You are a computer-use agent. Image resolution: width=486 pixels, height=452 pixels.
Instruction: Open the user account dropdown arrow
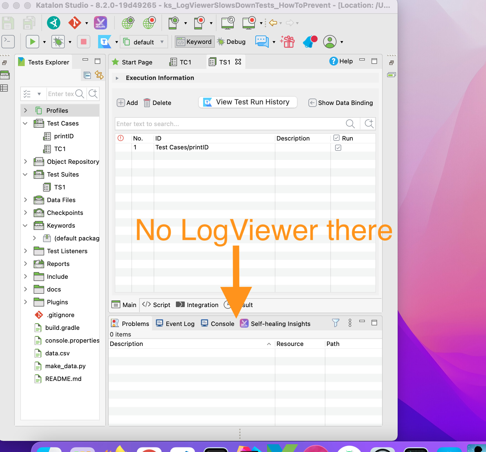click(x=342, y=42)
